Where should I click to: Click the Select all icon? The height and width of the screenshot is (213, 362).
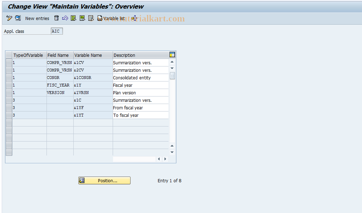click(x=73, y=18)
